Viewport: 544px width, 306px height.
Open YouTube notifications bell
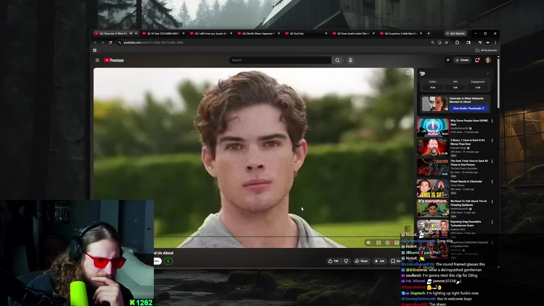477,60
